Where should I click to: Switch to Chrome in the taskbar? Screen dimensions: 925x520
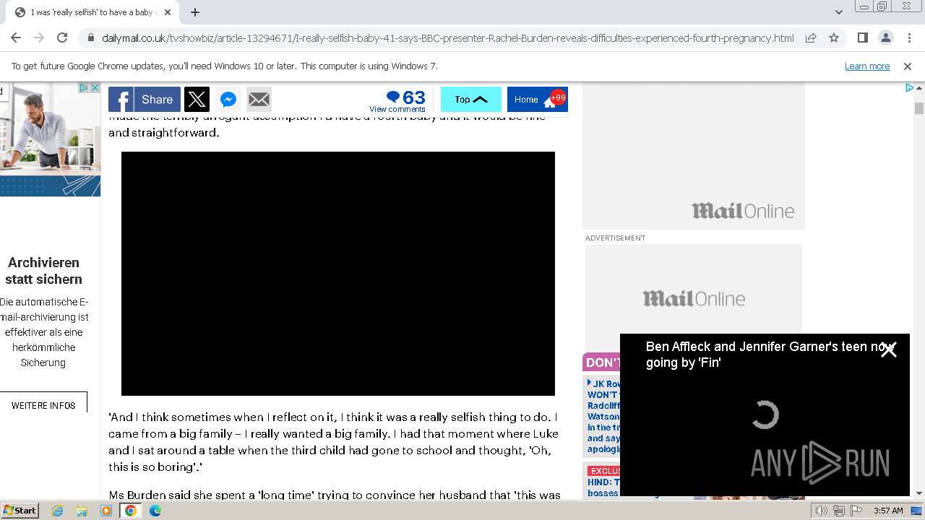click(x=131, y=511)
